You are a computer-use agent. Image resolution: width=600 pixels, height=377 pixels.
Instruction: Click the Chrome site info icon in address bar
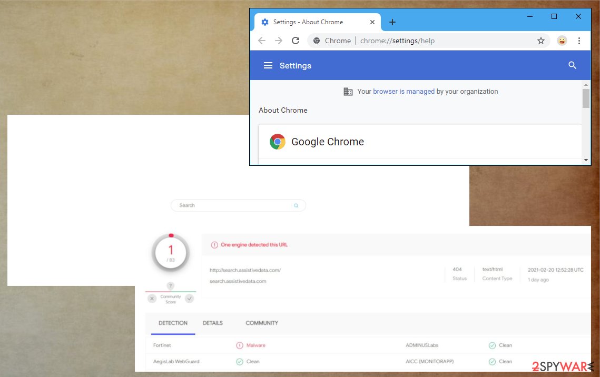pos(317,41)
